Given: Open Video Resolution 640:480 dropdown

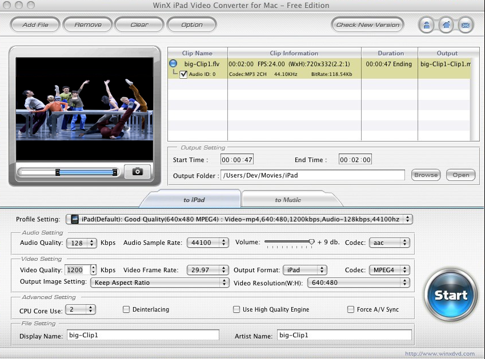Looking at the screenshot, I should (359, 283).
